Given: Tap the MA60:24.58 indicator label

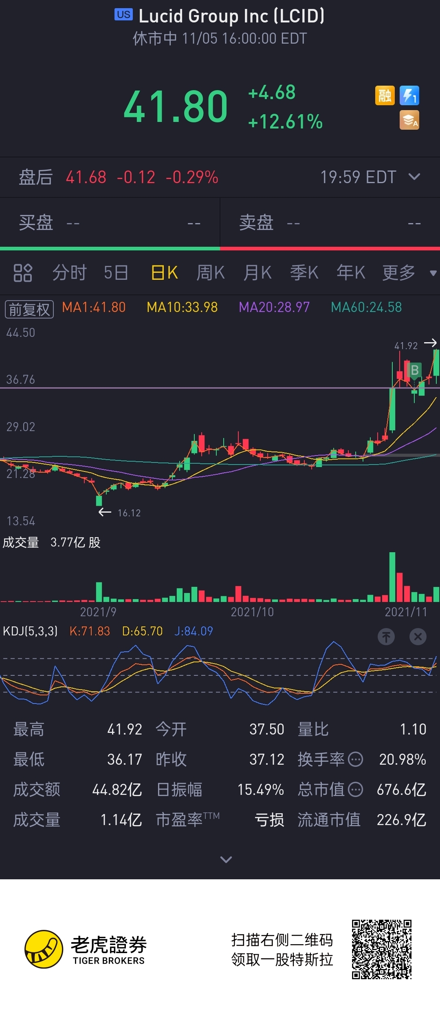Looking at the screenshot, I should tap(366, 307).
